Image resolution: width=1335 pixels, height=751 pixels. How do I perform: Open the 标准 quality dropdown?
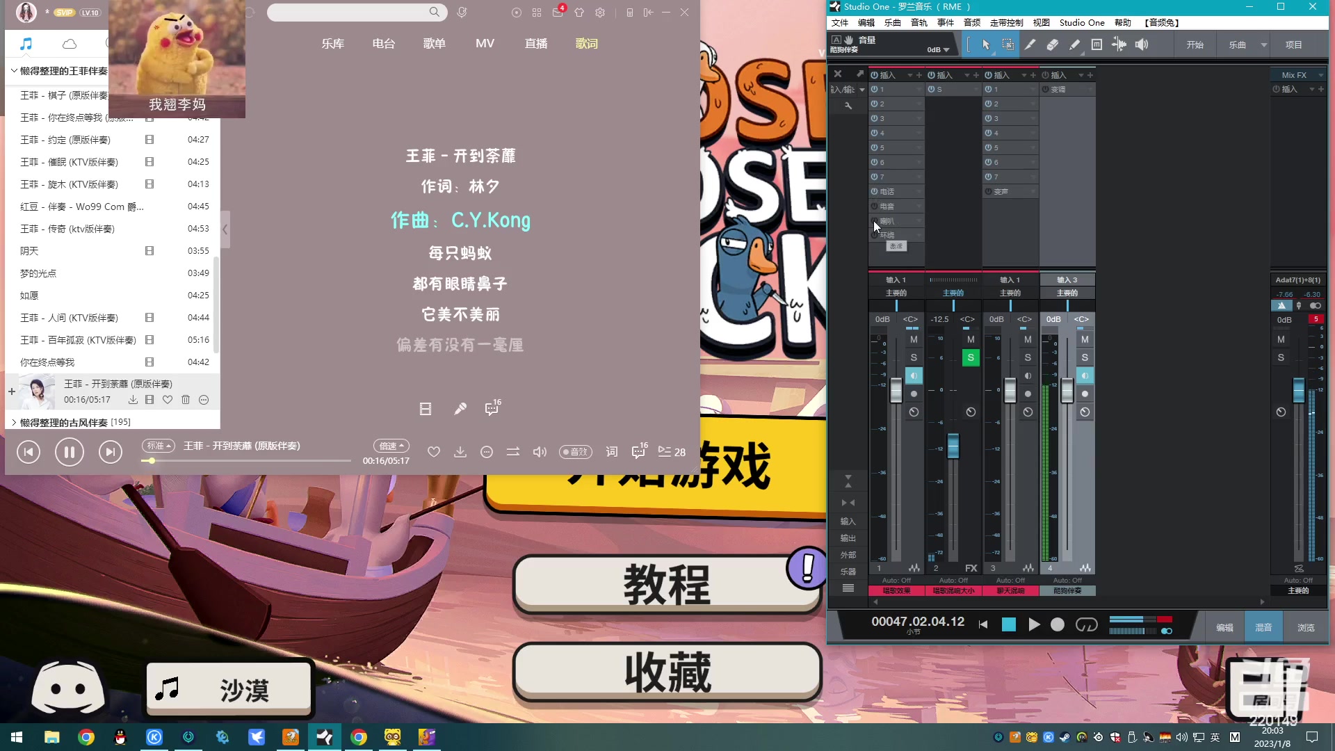click(x=158, y=446)
